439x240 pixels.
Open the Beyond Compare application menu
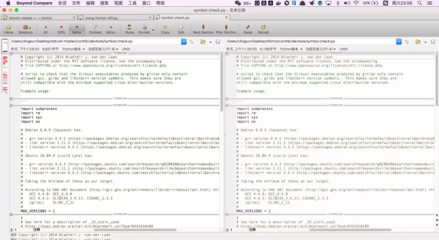point(34,3)
